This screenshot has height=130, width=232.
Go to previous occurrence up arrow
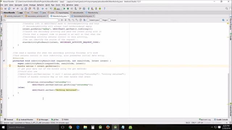62,20
